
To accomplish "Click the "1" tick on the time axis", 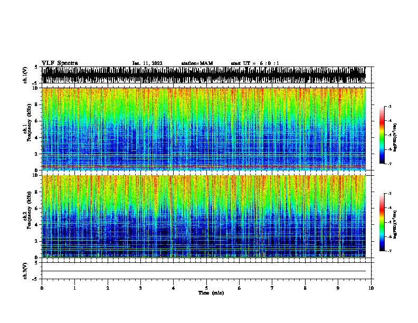I will pyautogui.click(x=74, y=288).
